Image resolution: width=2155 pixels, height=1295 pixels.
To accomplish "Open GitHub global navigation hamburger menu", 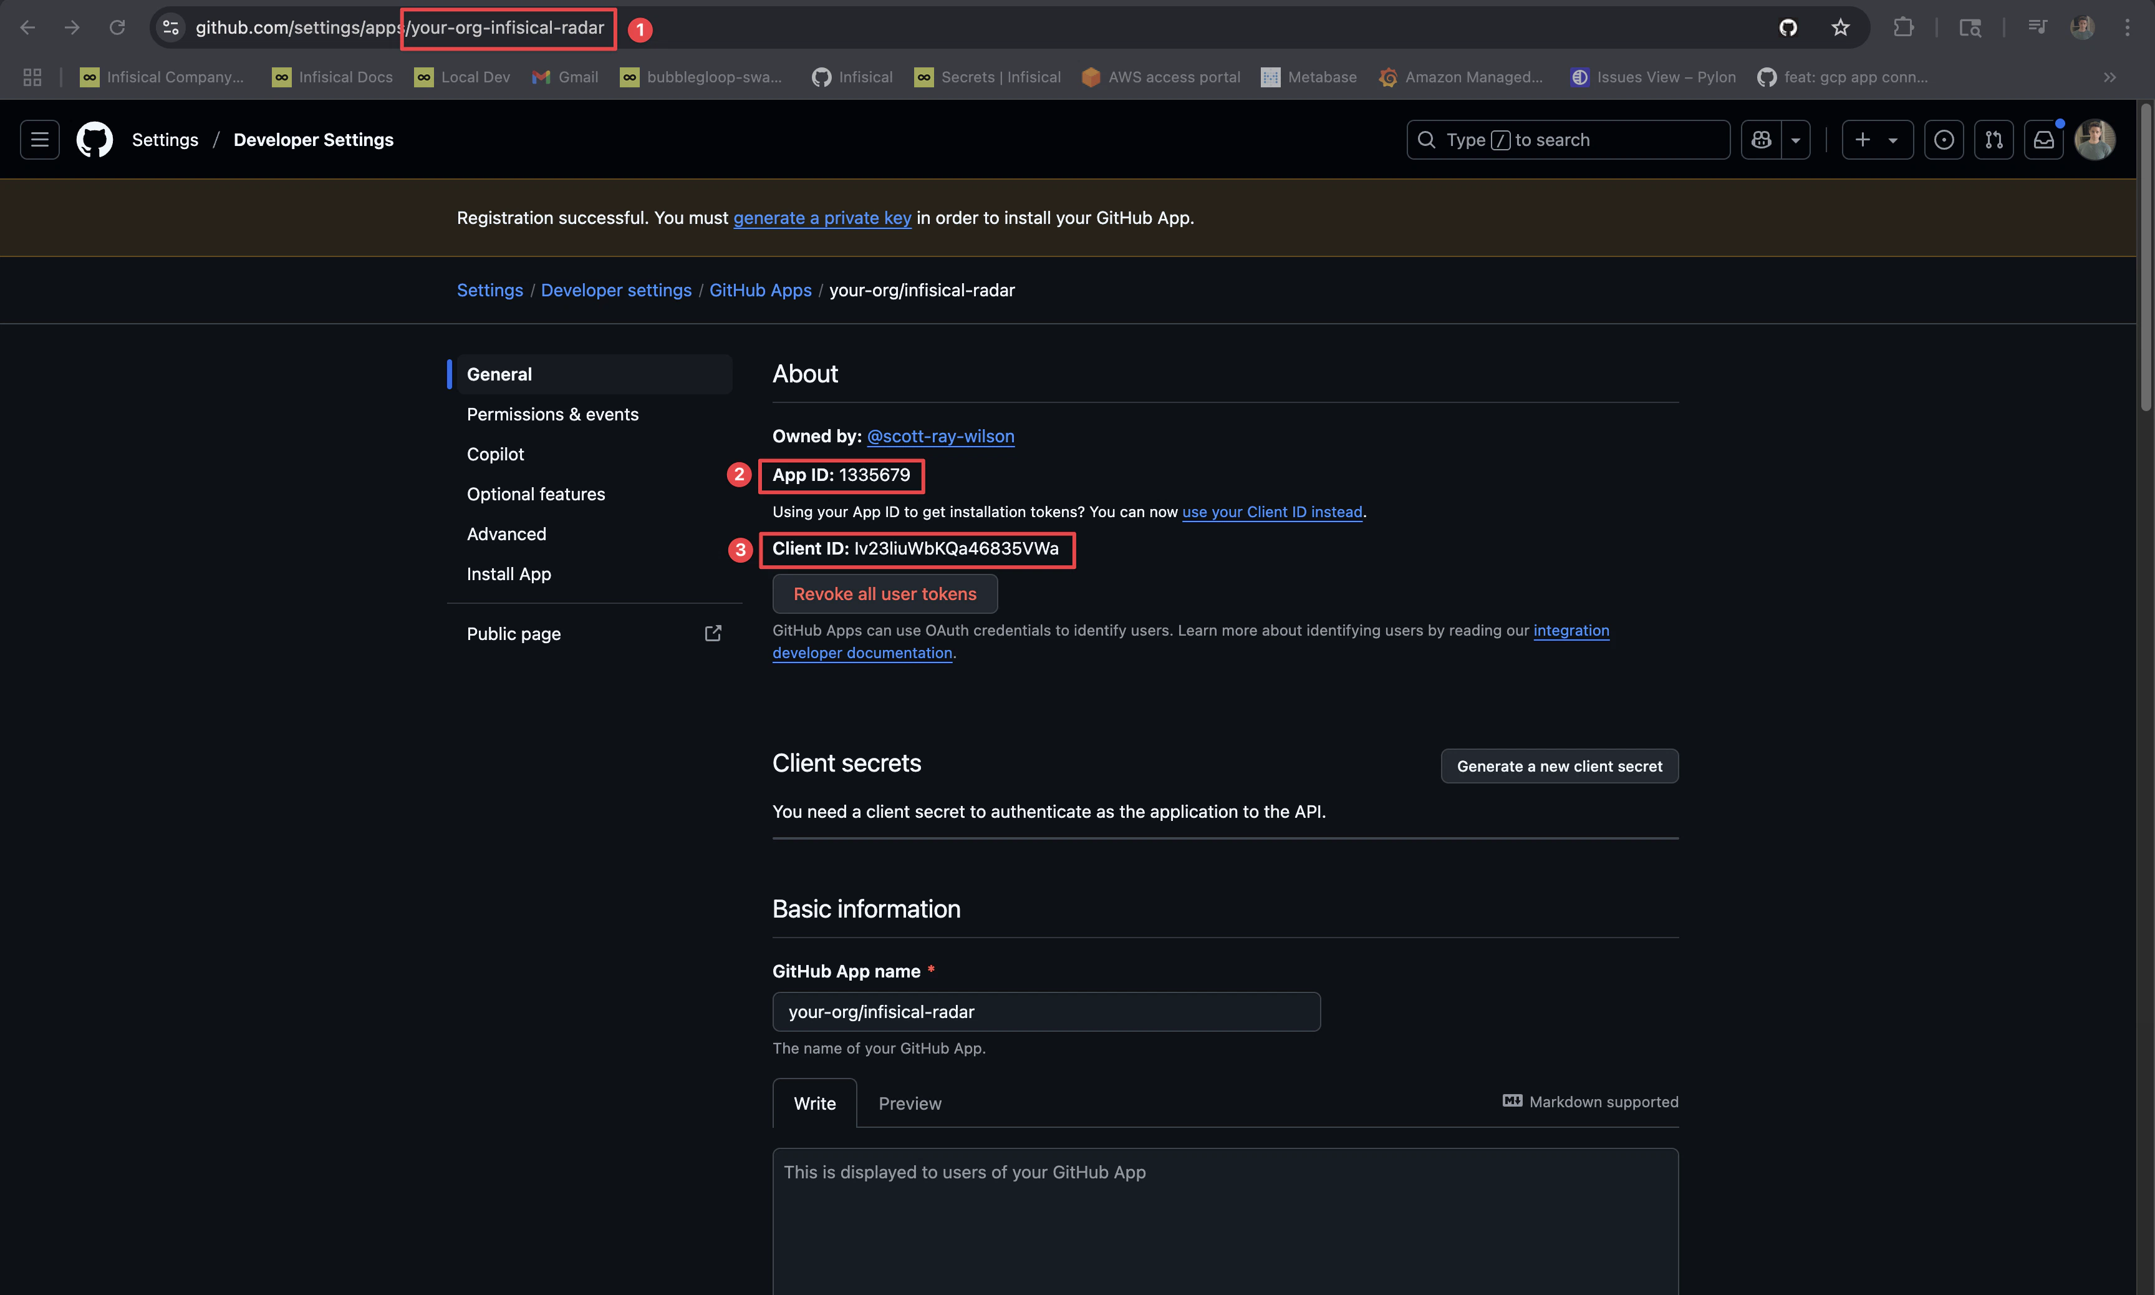I will click(40, 140).
